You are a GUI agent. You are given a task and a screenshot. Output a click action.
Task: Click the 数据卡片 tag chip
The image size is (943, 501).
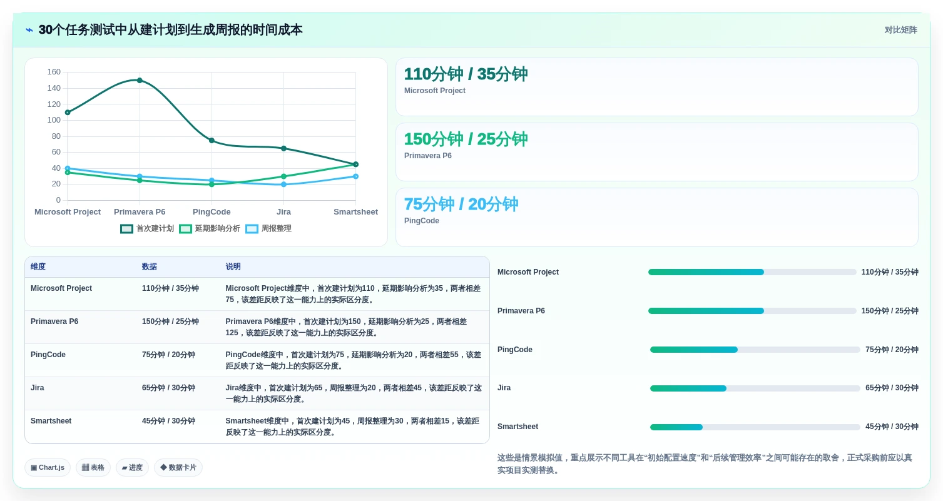[178, 468]
